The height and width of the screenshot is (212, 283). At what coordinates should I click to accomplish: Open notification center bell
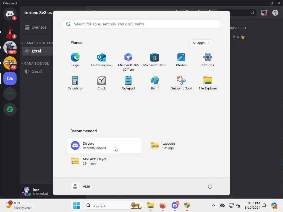(264, 205)
